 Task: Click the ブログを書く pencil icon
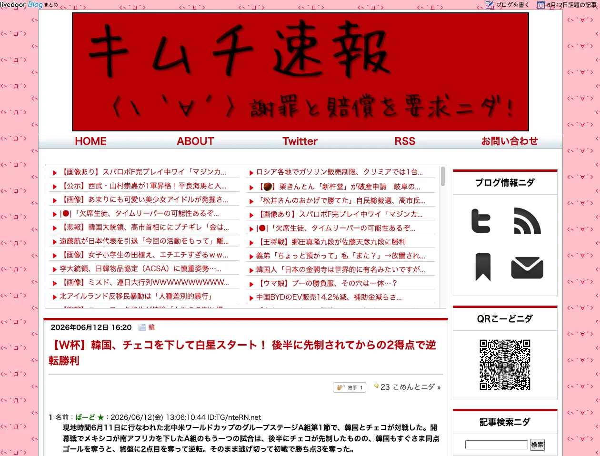(x=490, y=5)
